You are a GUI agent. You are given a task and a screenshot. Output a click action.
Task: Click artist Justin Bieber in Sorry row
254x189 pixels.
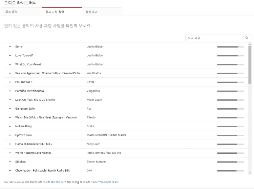(95, 46)
